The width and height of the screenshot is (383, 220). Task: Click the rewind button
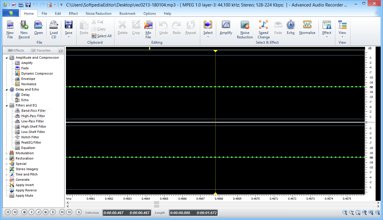tap(15, 212)
